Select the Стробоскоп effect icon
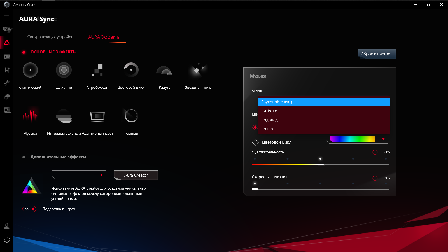This screenshot has width=448, height=252. coord(97,70)
